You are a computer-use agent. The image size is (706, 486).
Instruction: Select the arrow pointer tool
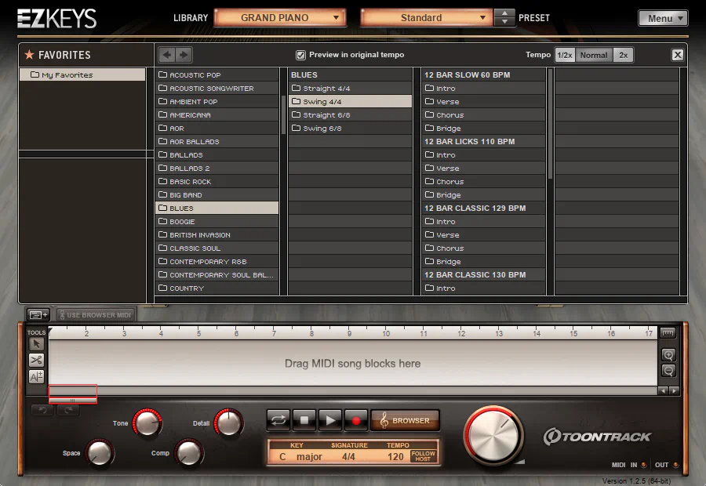point(36,344)
